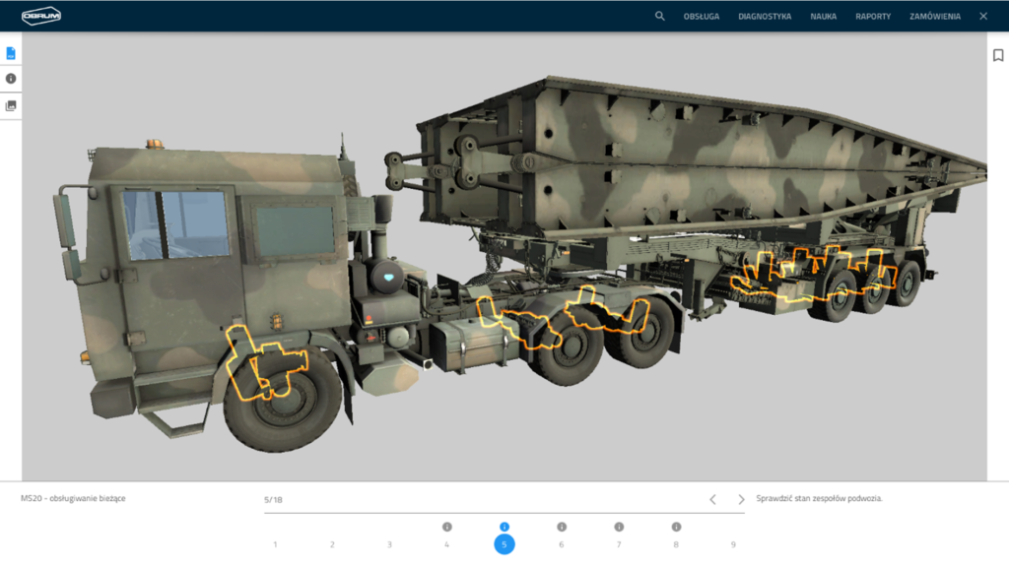Show info icon above step 6
This screenshot has height=567, width=1009.
coord(561,527)
